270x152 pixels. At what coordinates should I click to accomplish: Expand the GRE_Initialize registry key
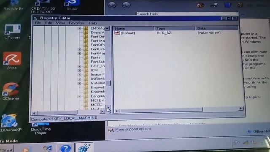[79, 66]
